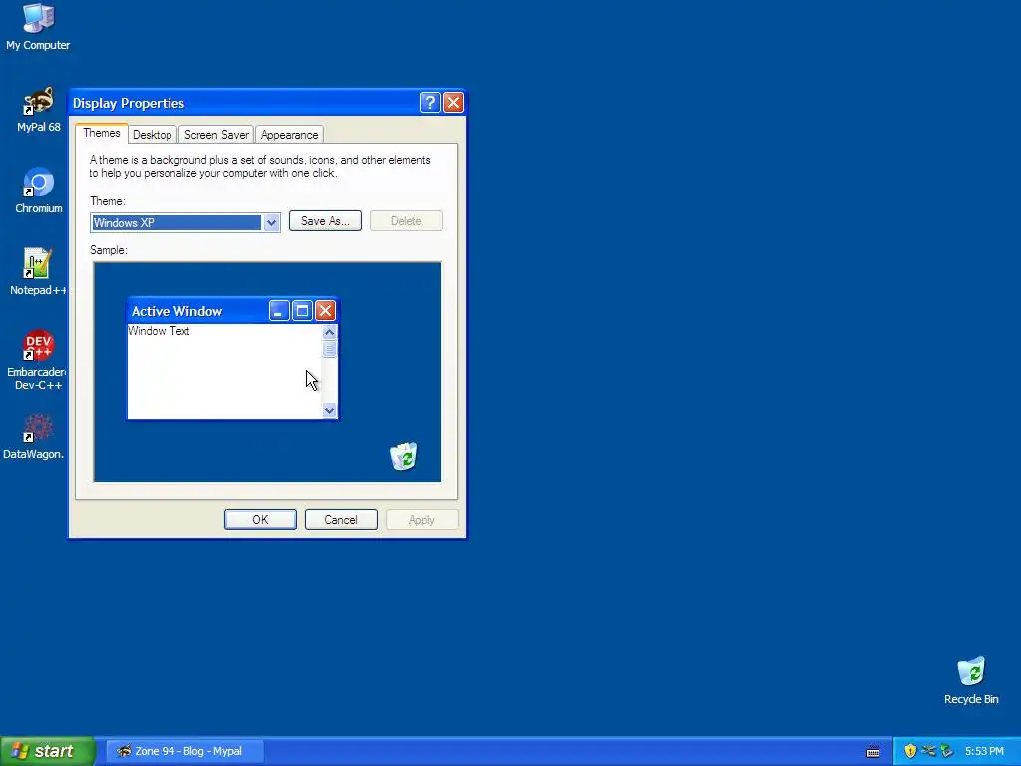Select the Chromium desktop shortcut

[x=39, y=191]
